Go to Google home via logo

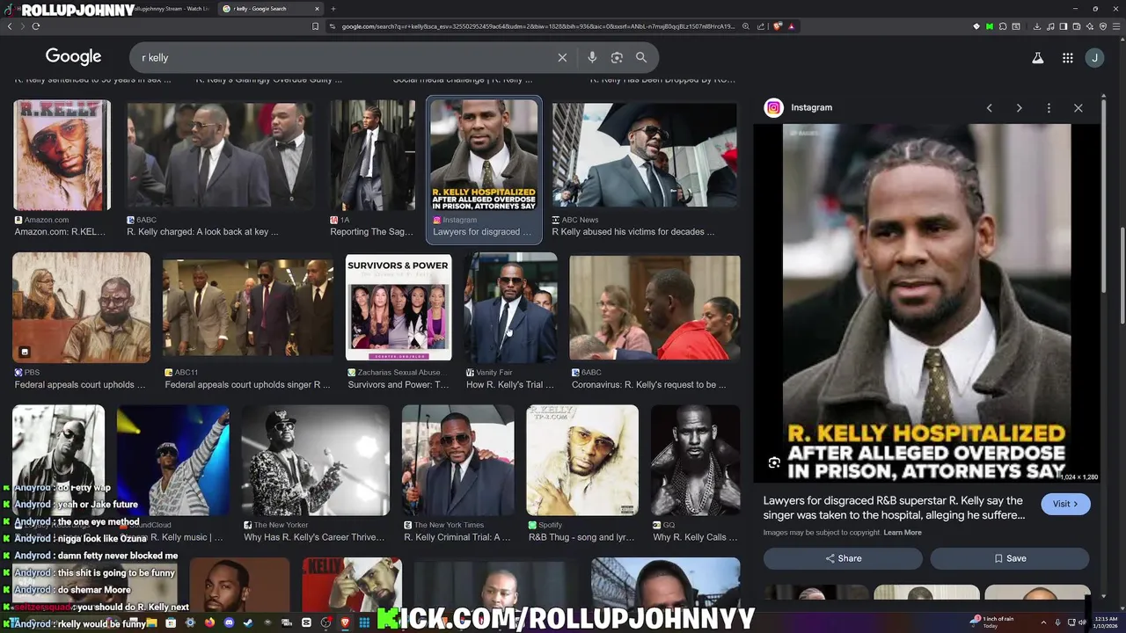[x=74, y=56]
